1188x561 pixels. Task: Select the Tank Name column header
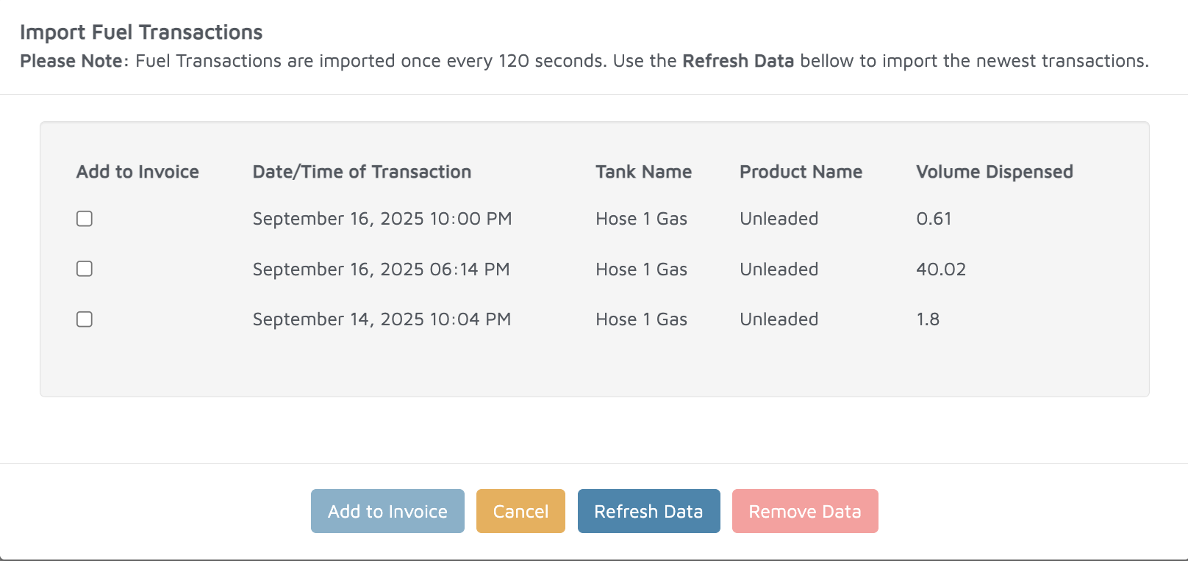click(643, 172)
